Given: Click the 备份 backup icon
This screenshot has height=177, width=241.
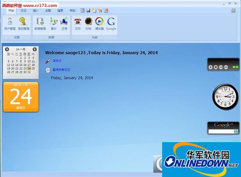Looking at the screenshot, I should pos(53,24).
